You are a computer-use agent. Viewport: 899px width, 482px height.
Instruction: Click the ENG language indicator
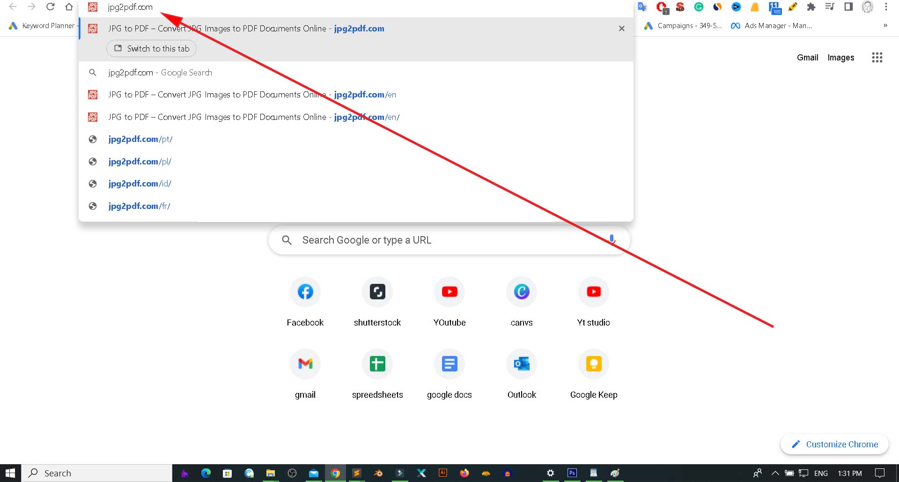pyautogui.click(x=821, y=473)
